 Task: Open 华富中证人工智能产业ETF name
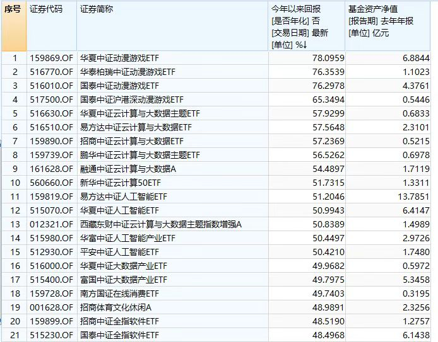tap(127, 238)
